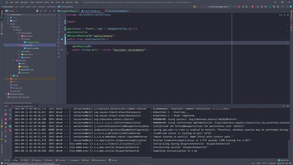Open the Git menu
The image size is (293, 165).
[63, 2]
